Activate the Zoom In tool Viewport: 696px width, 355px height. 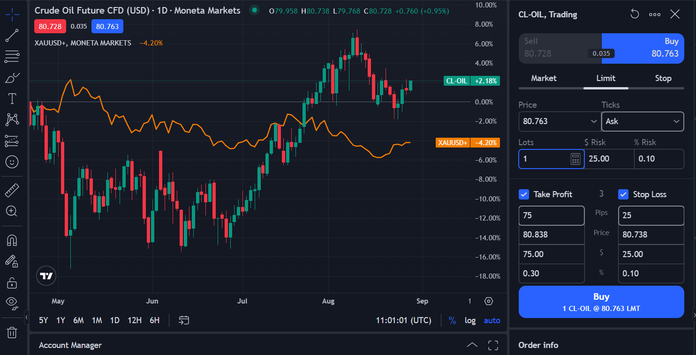(12, 211)
